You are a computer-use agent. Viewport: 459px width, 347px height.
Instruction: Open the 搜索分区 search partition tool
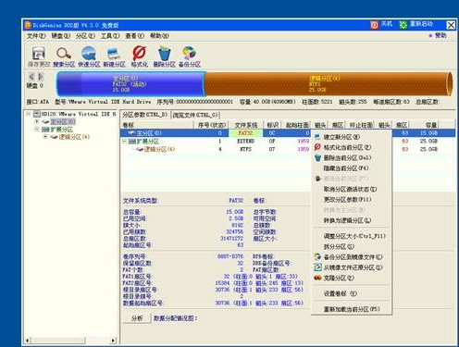[x=64, y=54]
